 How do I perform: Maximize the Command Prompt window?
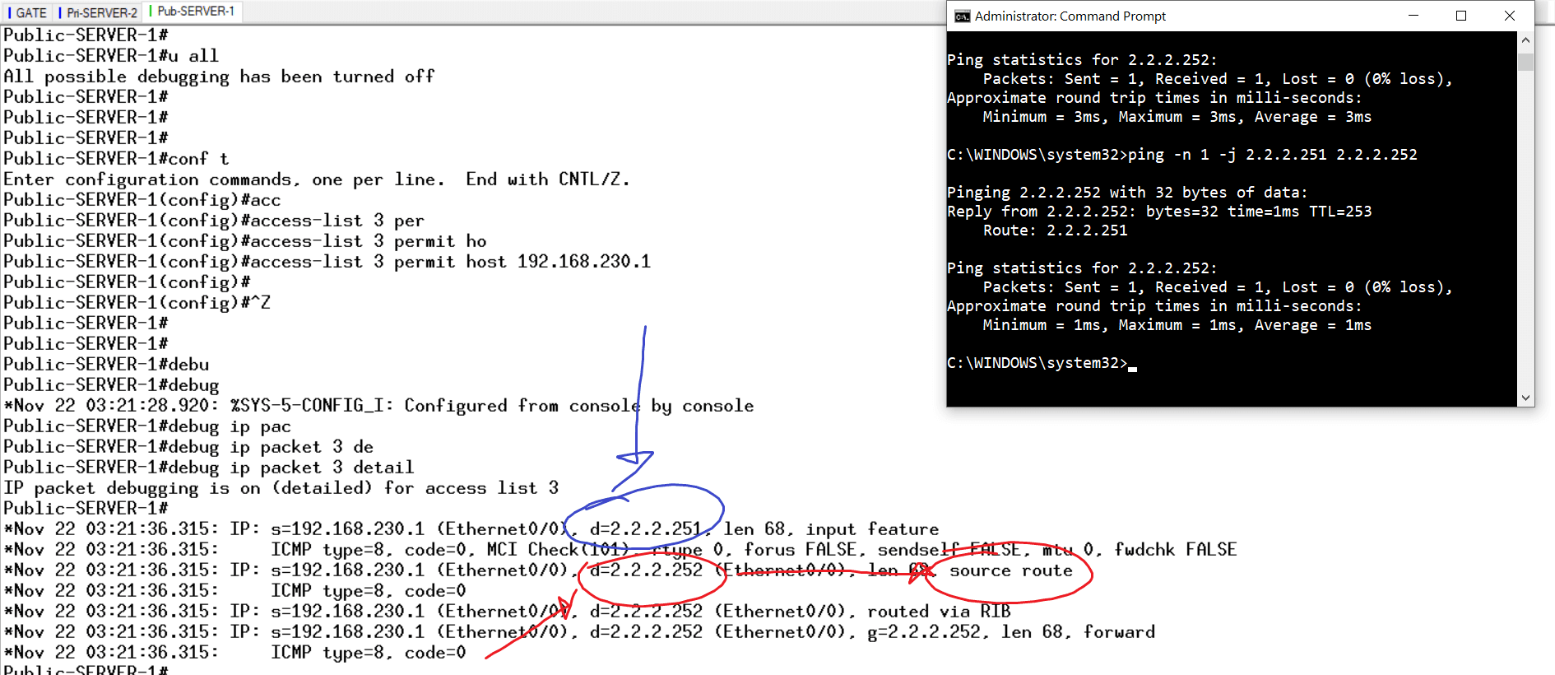click(x=1461, y=16)
